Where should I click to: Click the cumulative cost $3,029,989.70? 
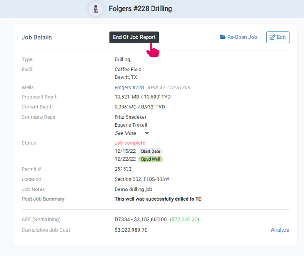coord(131,230)
